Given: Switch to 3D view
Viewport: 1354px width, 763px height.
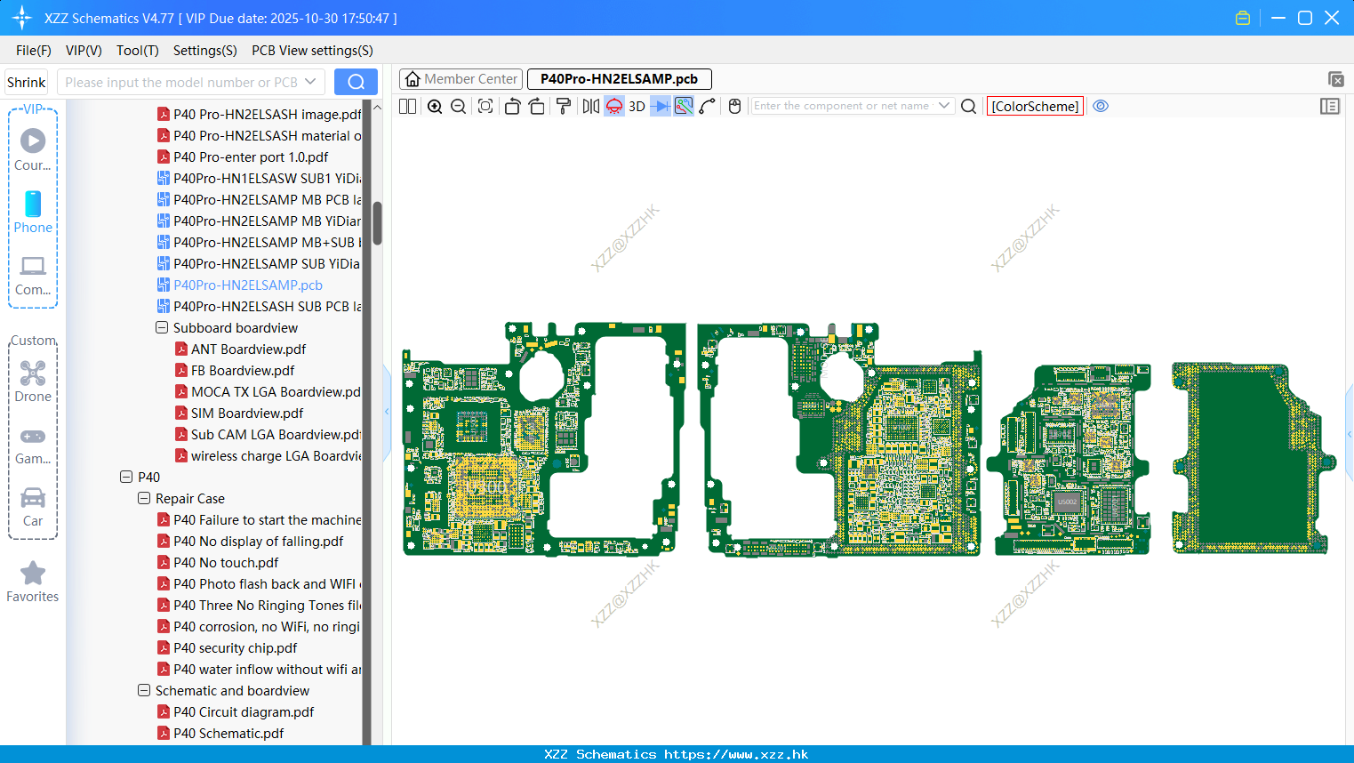Looking at the screenshot, I should point(637,106).
